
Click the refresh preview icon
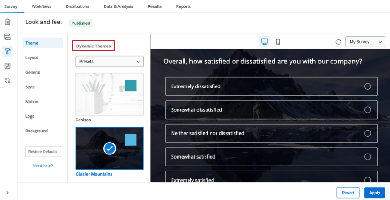click(x=338, y=42)
